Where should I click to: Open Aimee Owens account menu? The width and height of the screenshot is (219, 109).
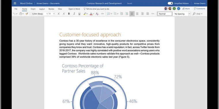(x=200, y=3)
